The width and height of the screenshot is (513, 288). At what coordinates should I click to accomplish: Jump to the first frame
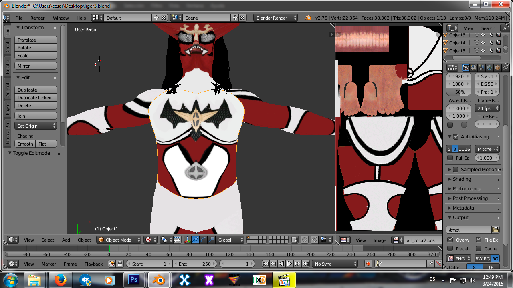(265, 264)
